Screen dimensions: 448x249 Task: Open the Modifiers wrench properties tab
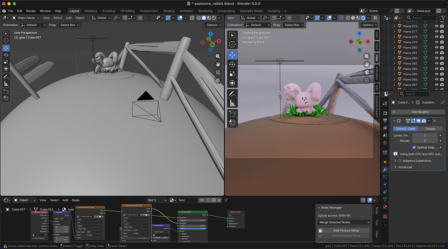(385, 170)
